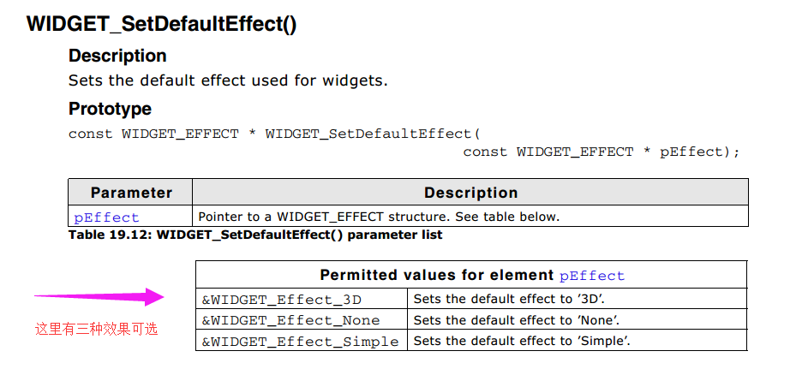The width and height of the screenshot is (802, 369).
Task: Click the 'const WIDGET_EFFECT * pEffect);' code line
Action: 601,152
